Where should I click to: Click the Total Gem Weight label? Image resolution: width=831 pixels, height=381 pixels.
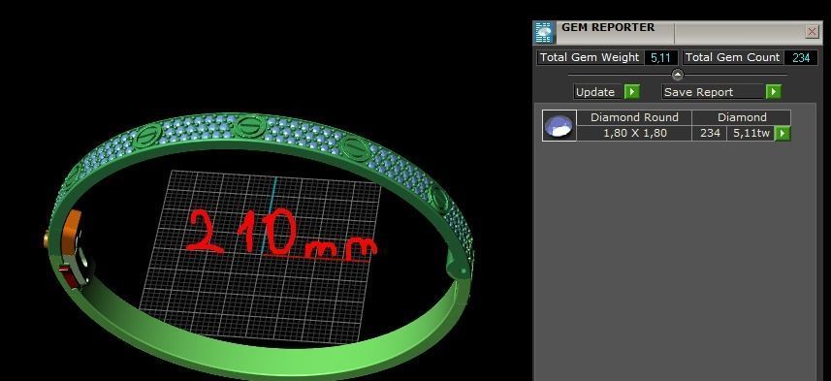[590, 57]
